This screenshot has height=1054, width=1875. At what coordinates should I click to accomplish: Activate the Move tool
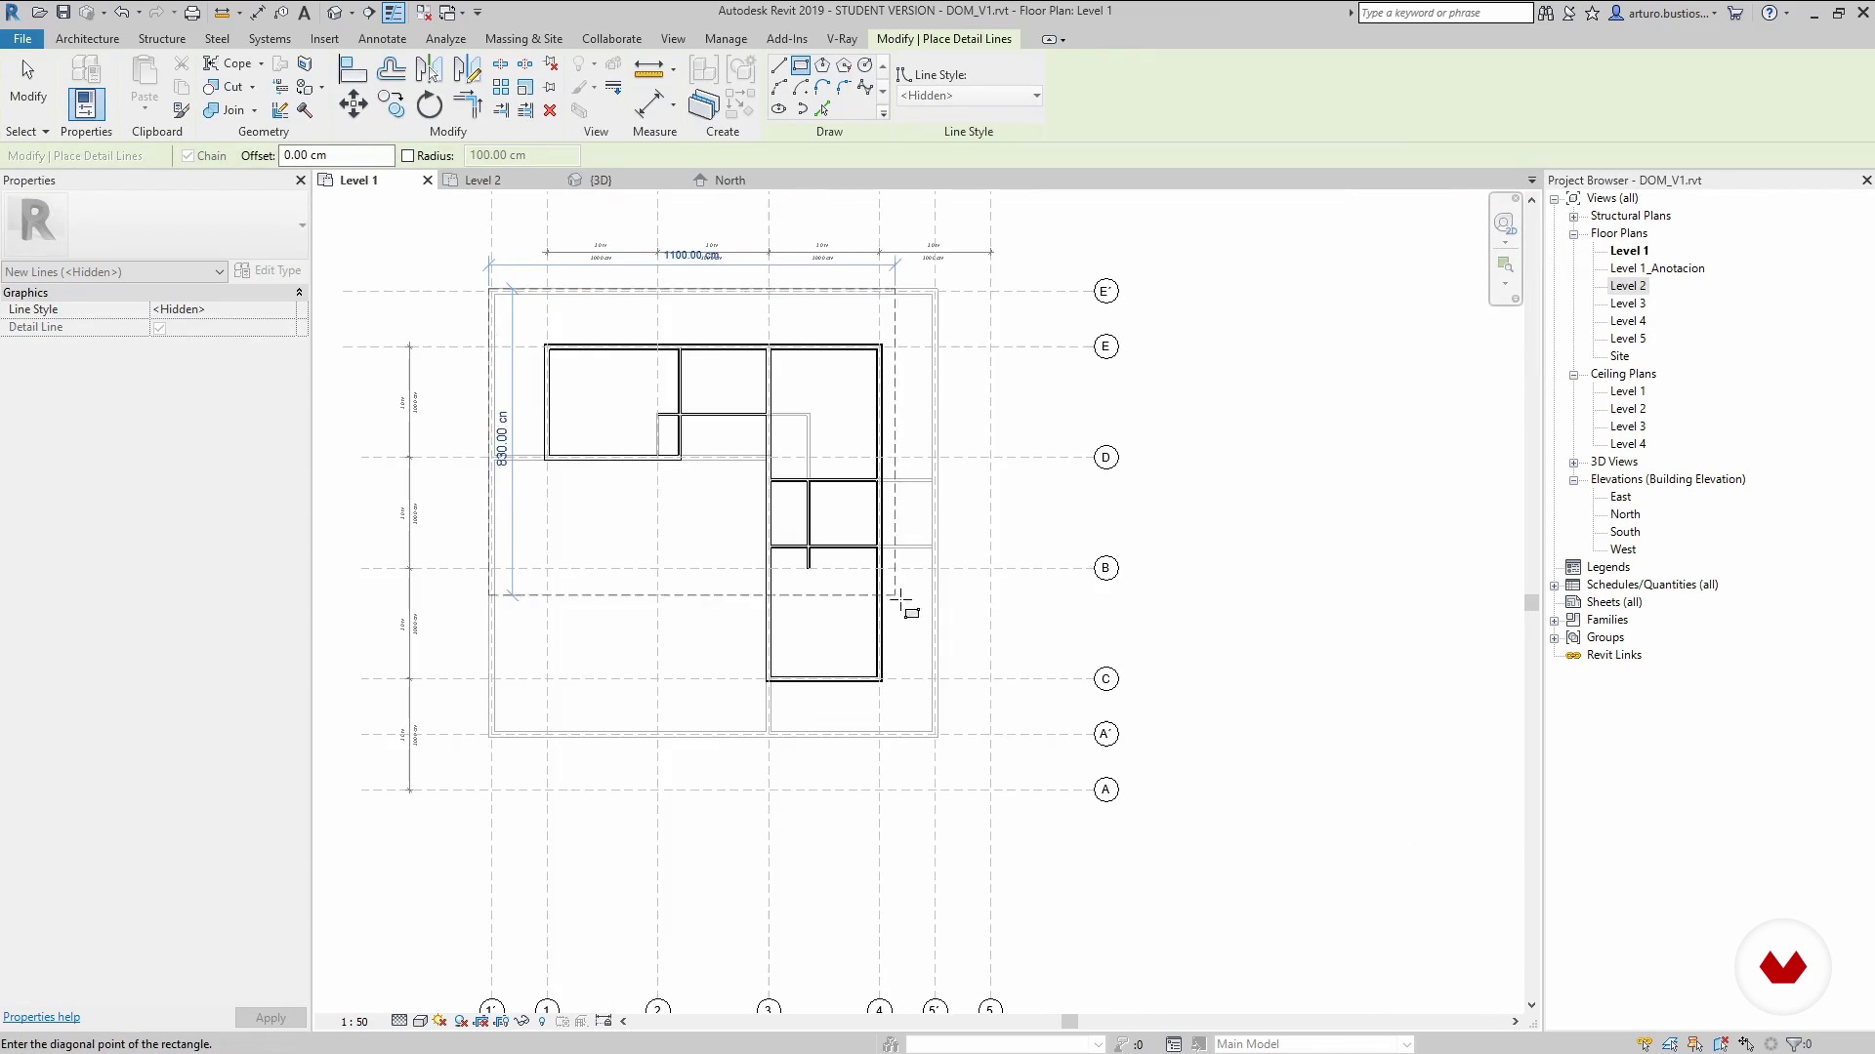(x=354, y=104)
